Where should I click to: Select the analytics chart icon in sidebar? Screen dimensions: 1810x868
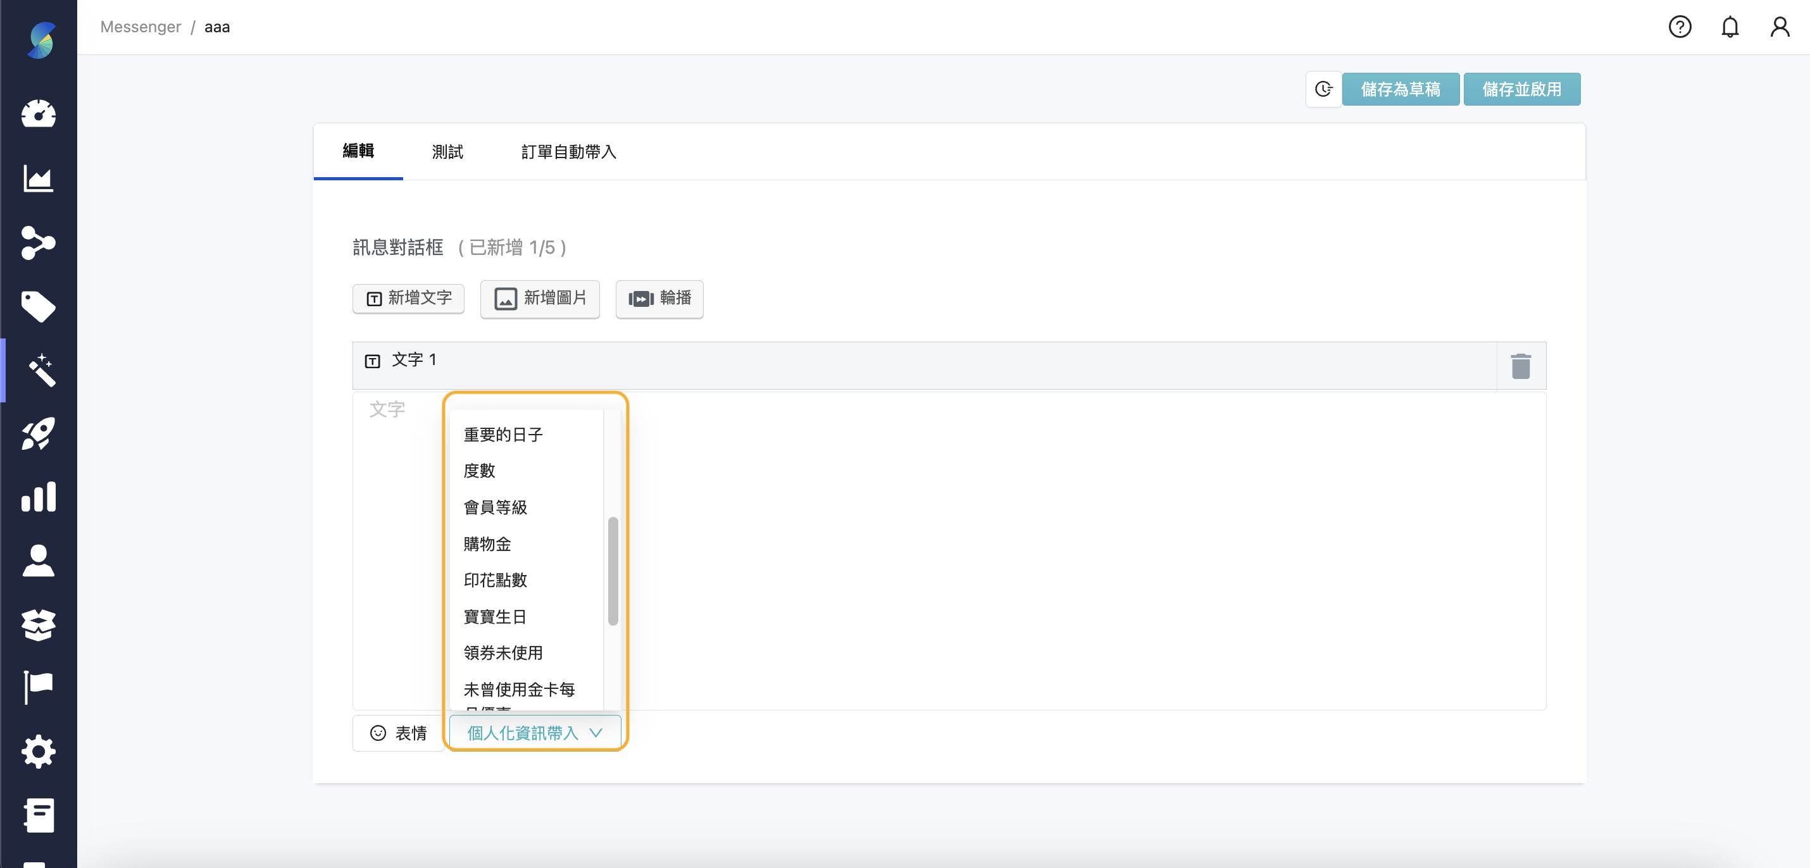[x=39, y=178]
